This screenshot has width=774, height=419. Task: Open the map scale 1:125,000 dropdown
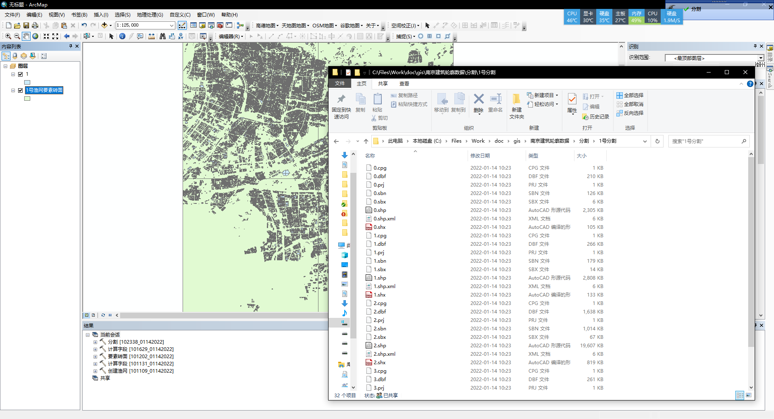(x=172, y=25)
